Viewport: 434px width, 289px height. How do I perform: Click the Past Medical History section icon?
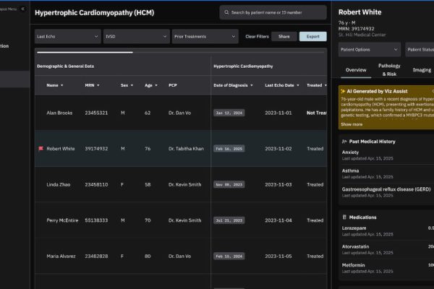point(343,142)
